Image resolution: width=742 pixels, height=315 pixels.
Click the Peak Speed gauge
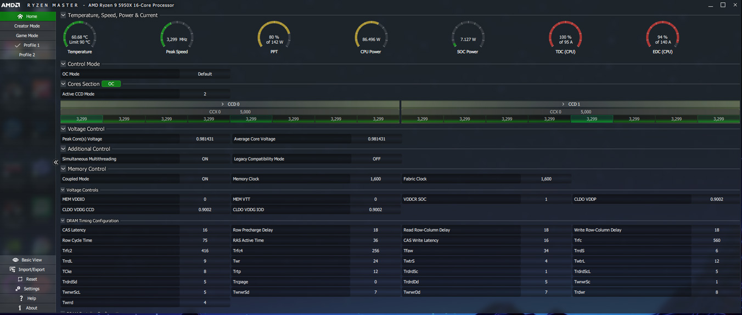tap(177, 37)
